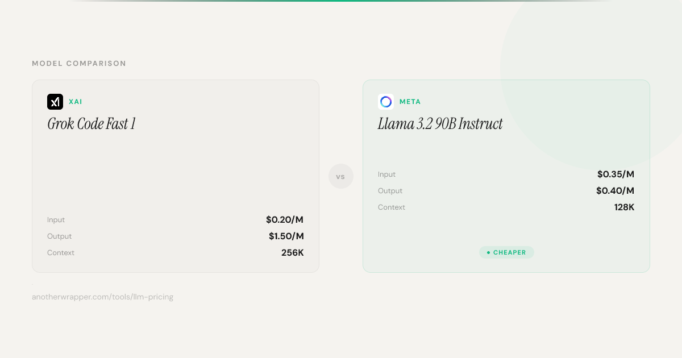Click the Context label in Llama card
Viewport: 682px width, 358px height.
click(x=392, y=207)
